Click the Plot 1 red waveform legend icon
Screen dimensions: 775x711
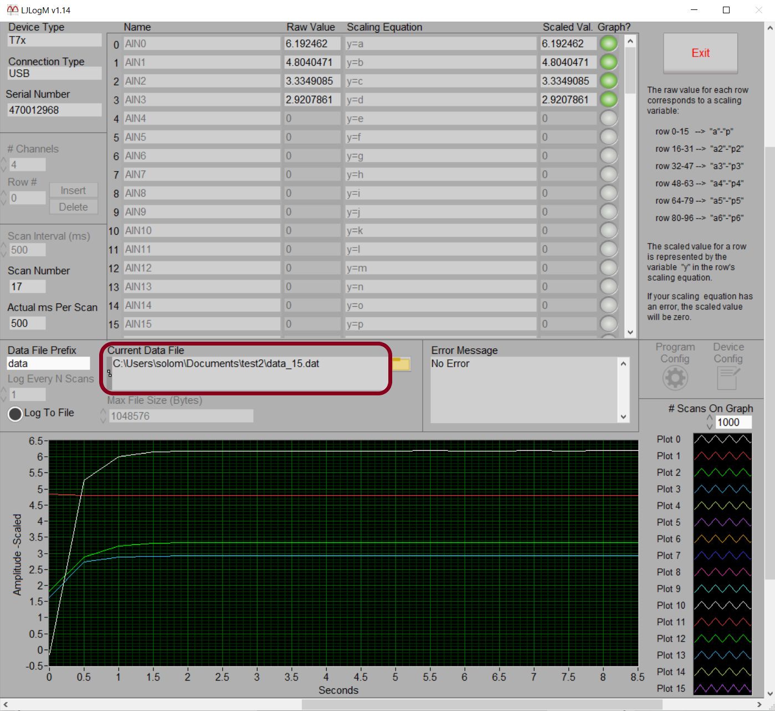coord(722,456)
